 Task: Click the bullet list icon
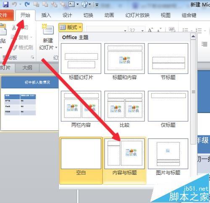[x=185, y=30]
